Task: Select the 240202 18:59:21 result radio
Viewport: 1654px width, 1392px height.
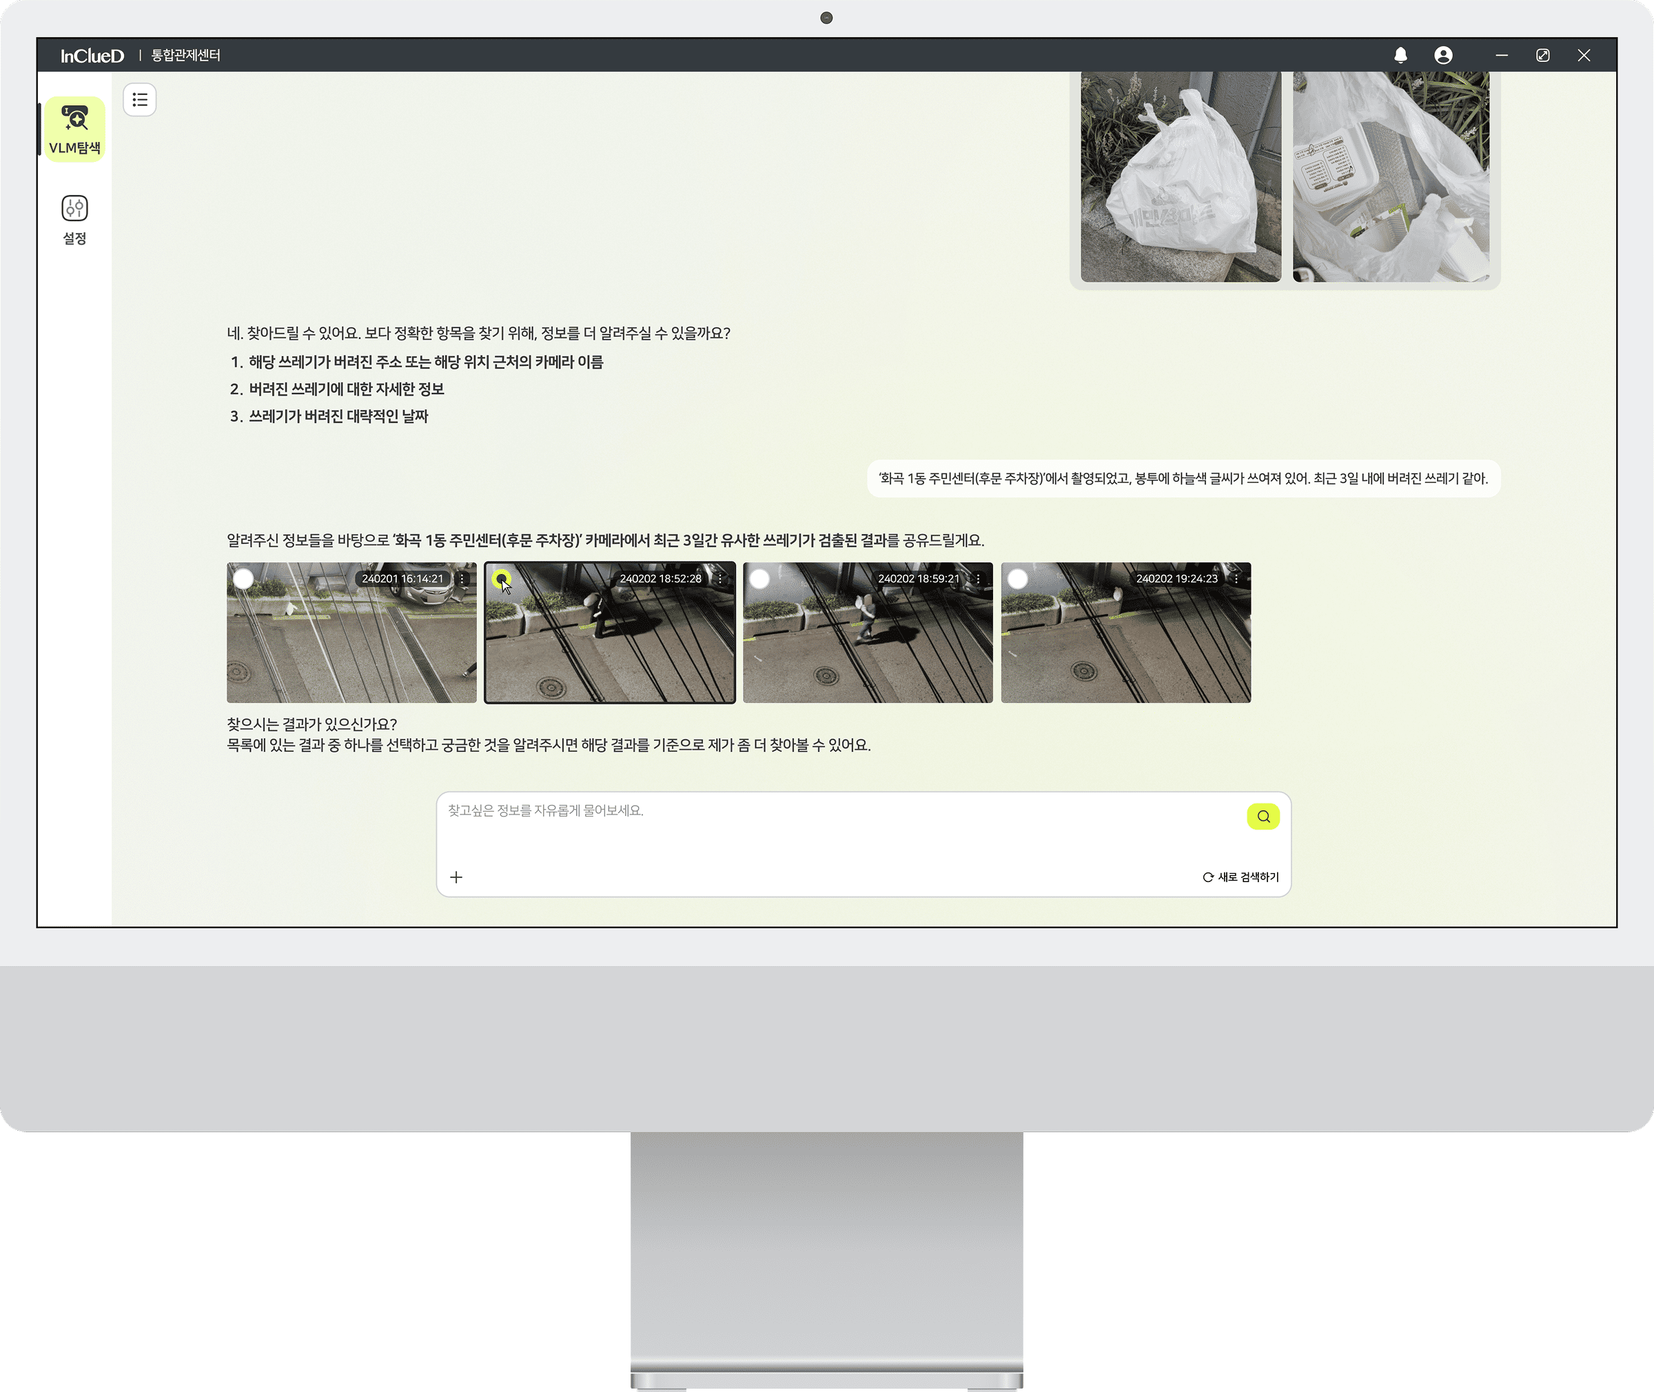Action: 759,578
